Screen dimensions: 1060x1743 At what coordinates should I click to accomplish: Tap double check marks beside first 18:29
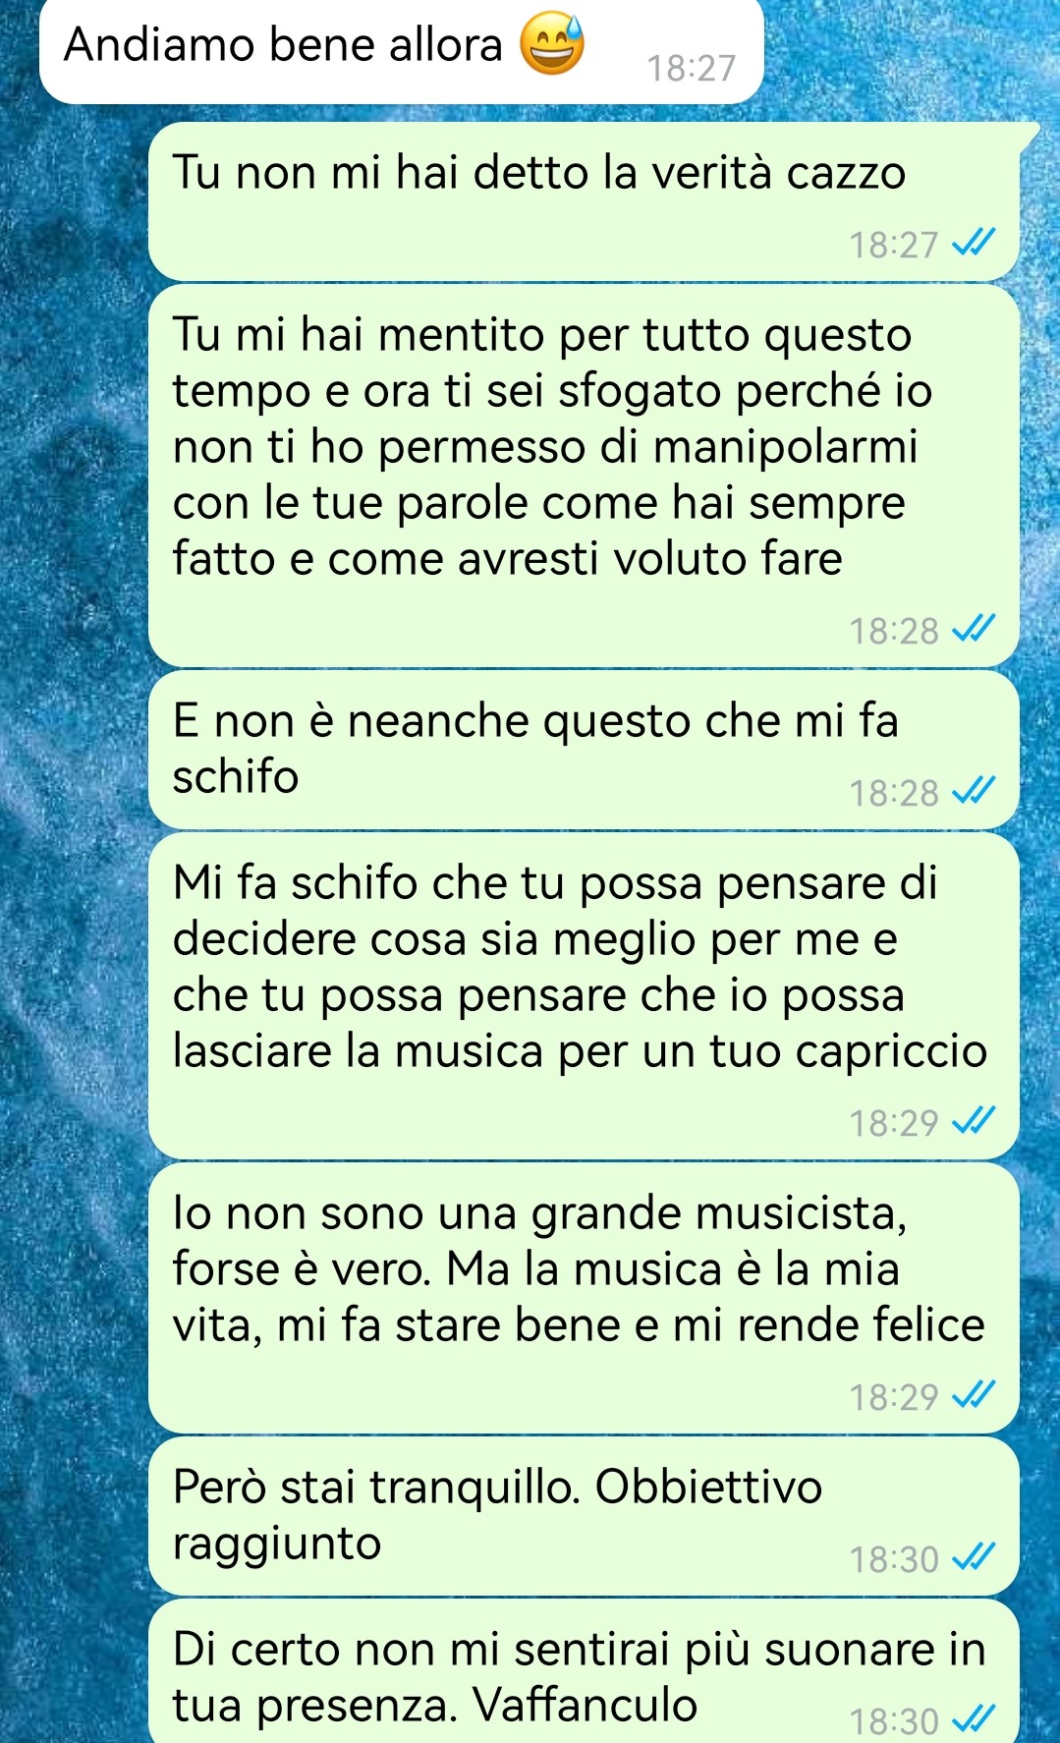click(x=975, y=1121)
